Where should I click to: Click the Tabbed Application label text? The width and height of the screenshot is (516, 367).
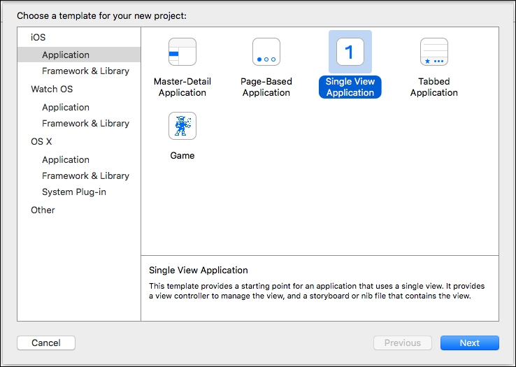click(434, 87)
